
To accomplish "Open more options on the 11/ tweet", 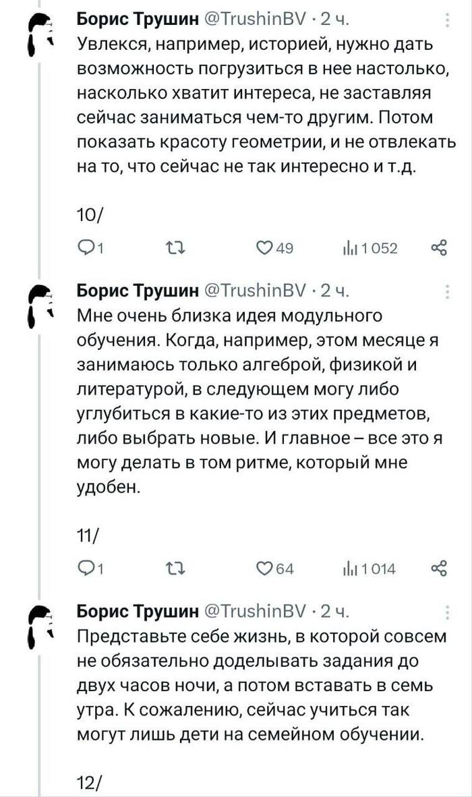I will tap(447, 292).
